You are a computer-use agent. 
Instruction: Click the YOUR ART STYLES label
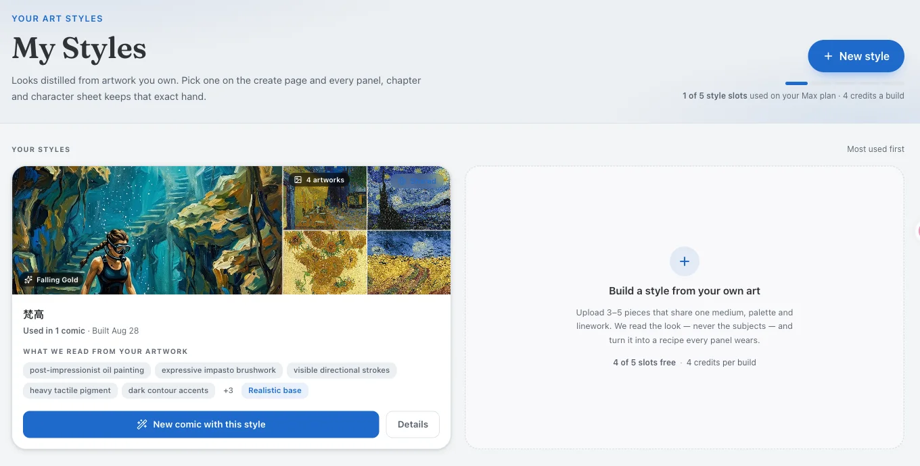pyautogui.click(x=57, y=19)
